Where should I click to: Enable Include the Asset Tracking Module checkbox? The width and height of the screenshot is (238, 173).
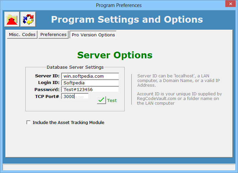[x=28, y=122]
